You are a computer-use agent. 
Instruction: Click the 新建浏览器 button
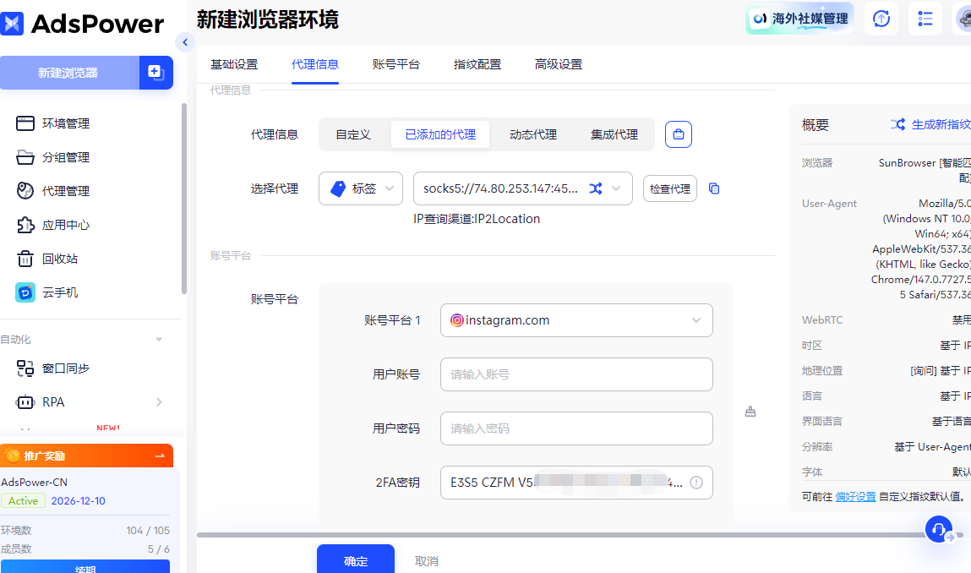tap(69, 73)
